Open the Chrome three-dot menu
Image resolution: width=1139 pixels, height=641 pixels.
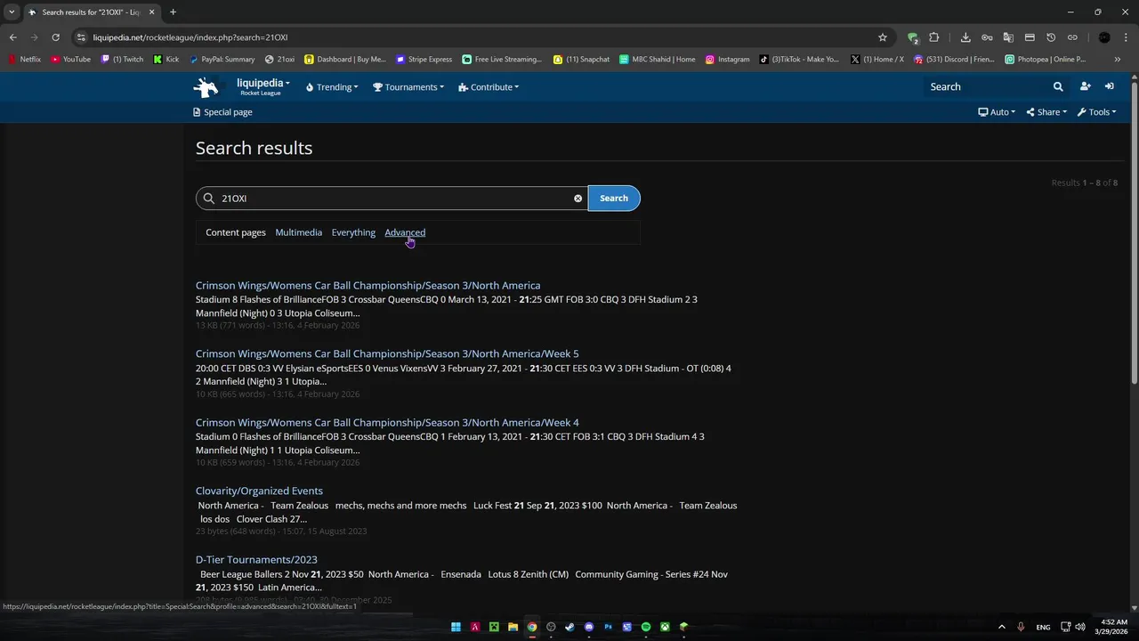(x=1125, y=37)
